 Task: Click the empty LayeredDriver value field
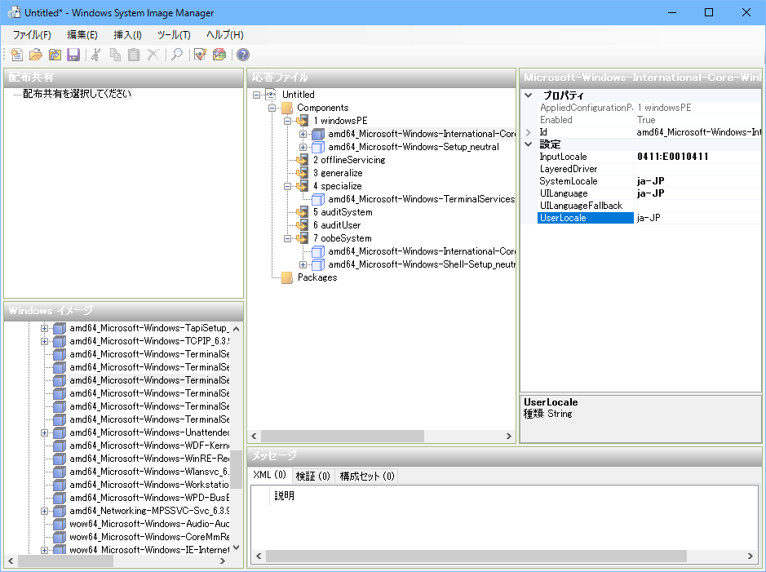click(x=697, y=169)
